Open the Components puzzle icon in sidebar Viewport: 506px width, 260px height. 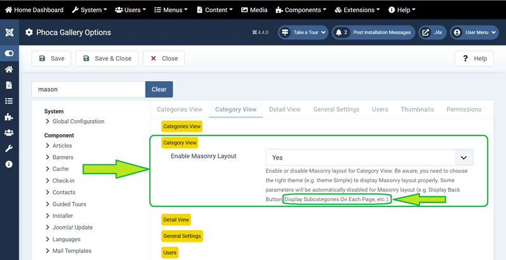click(9, 117)
